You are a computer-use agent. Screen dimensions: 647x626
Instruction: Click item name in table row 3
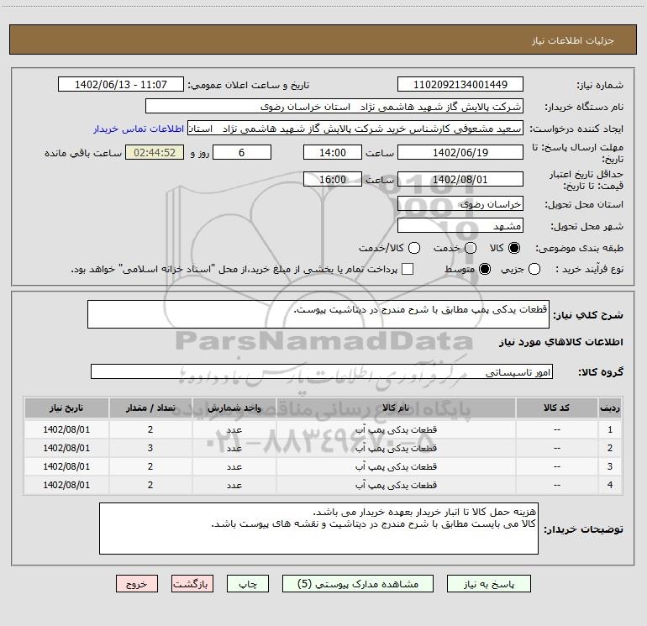pyautogui.click(x=396, y=466)
